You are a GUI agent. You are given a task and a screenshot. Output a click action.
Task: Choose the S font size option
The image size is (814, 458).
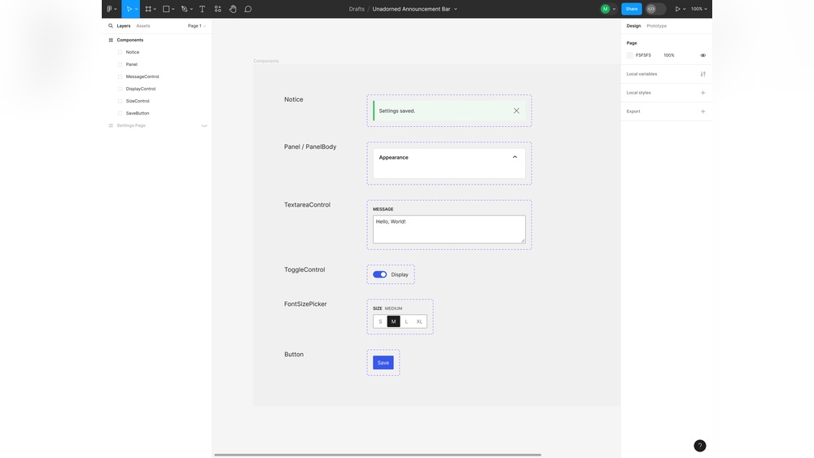(x=380, y=321)
